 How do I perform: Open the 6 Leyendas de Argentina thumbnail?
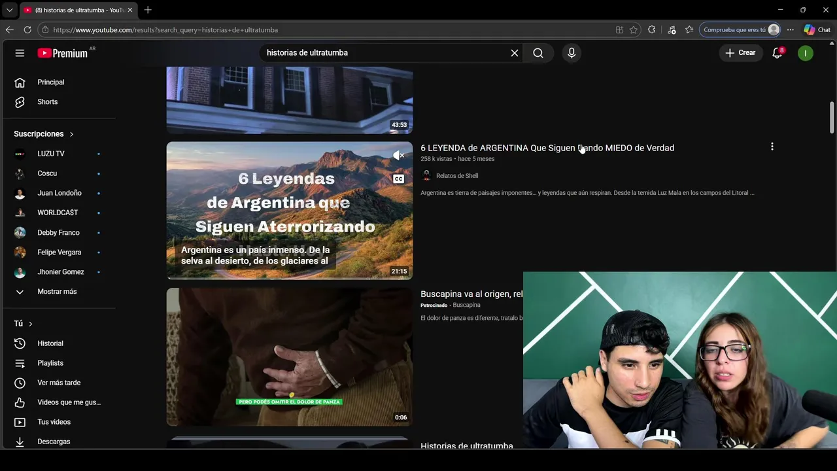pos(290,211)
